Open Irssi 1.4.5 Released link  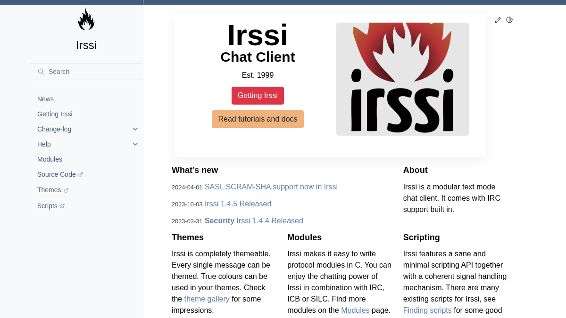pos(238,204)
